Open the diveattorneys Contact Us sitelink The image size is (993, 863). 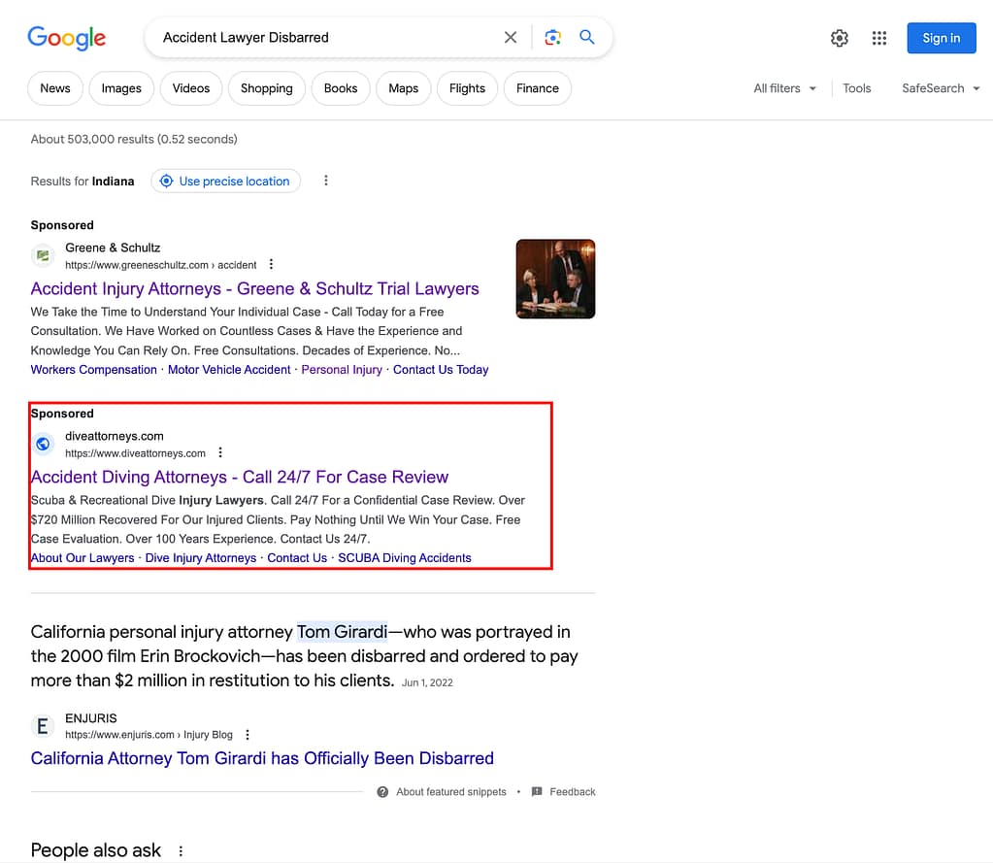coord(297,558)
